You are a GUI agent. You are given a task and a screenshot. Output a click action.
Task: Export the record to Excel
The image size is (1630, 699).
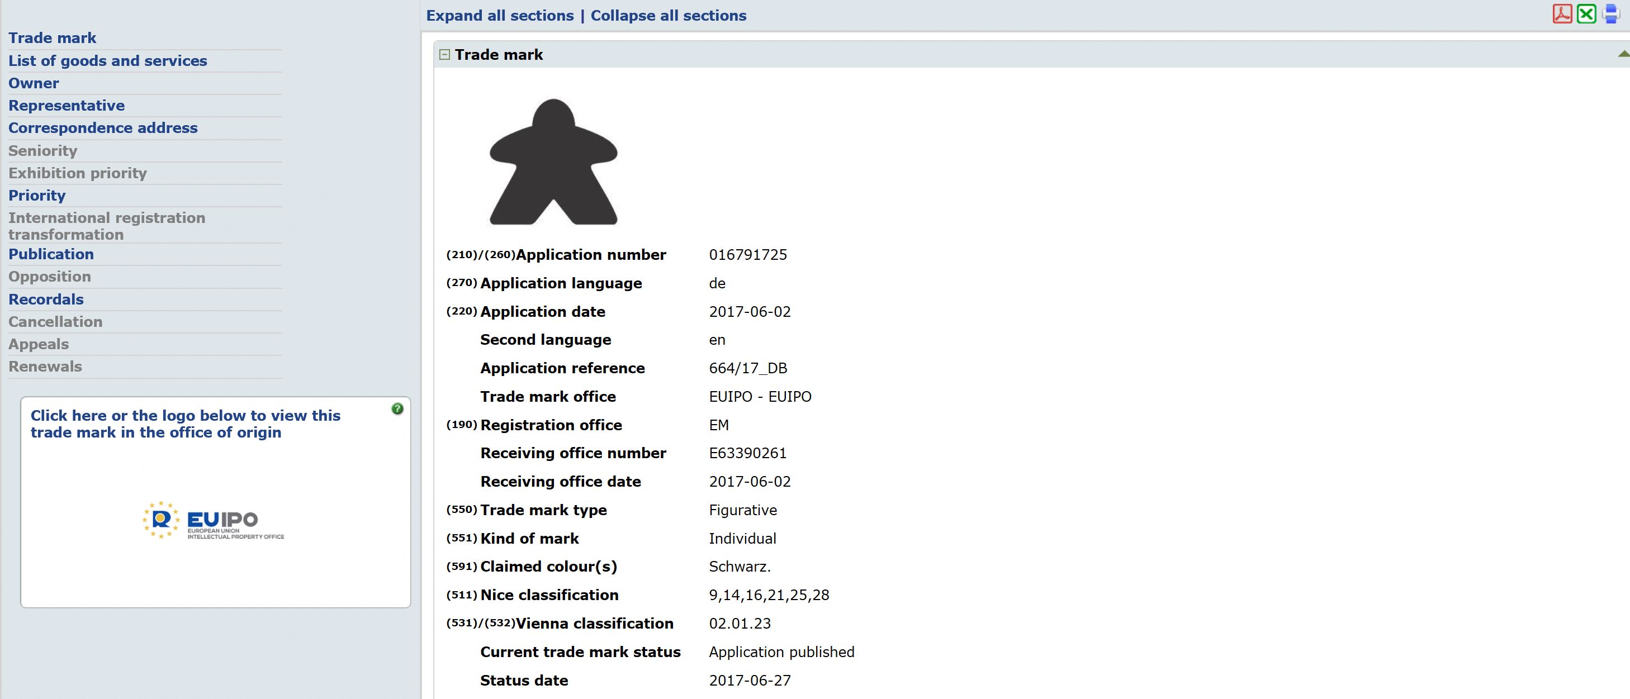click(x=1586, y=14)
